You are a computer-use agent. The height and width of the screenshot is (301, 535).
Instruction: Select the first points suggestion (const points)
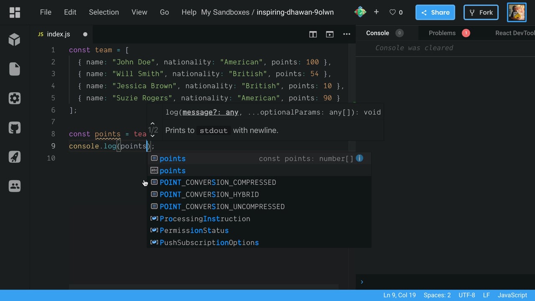tap(259, 158)
